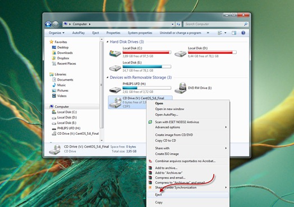The image size is (294, 207).
Task: Toggle the preview pane icon
Action: [234, 33]
